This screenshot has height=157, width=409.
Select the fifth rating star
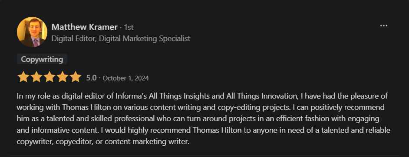[76, 77]
